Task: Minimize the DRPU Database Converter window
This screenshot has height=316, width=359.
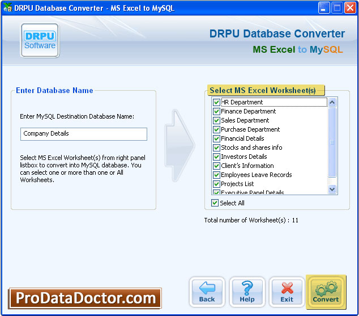Action: (x=324, y=8)
